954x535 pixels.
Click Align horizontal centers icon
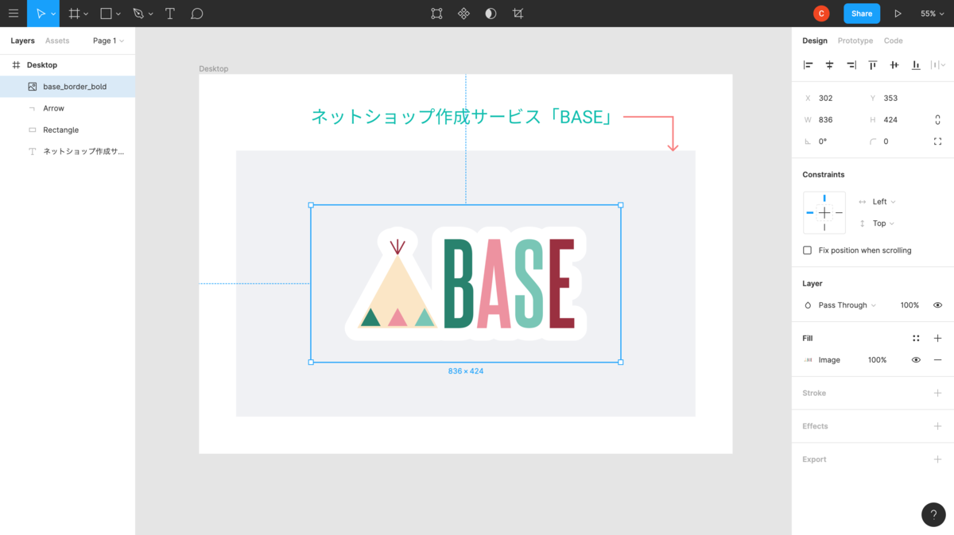830,65
